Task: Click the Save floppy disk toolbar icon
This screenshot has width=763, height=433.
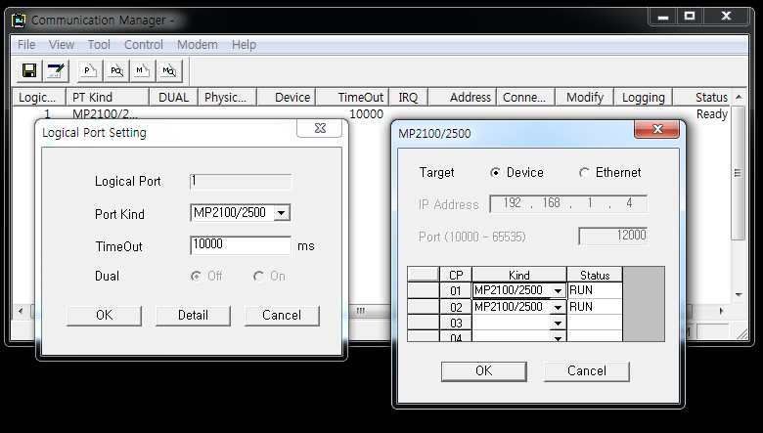Action: pyautogui.click(x=29, y=71)
